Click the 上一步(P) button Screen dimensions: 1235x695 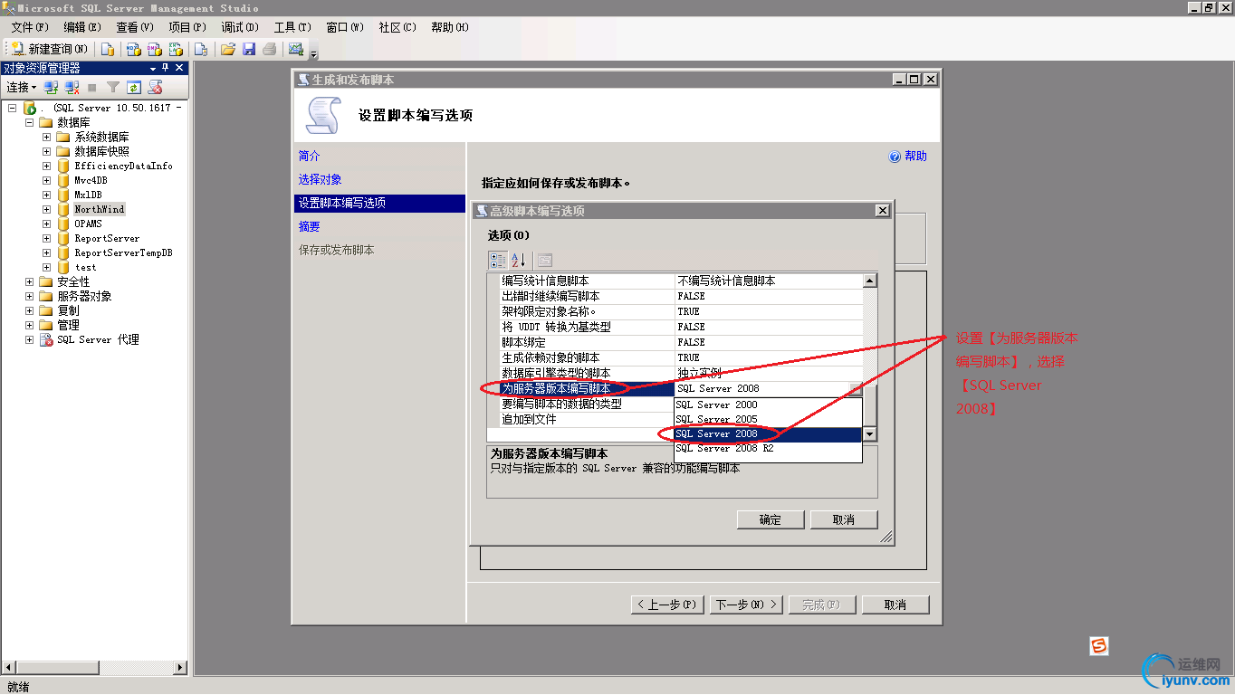pos(666,605)
